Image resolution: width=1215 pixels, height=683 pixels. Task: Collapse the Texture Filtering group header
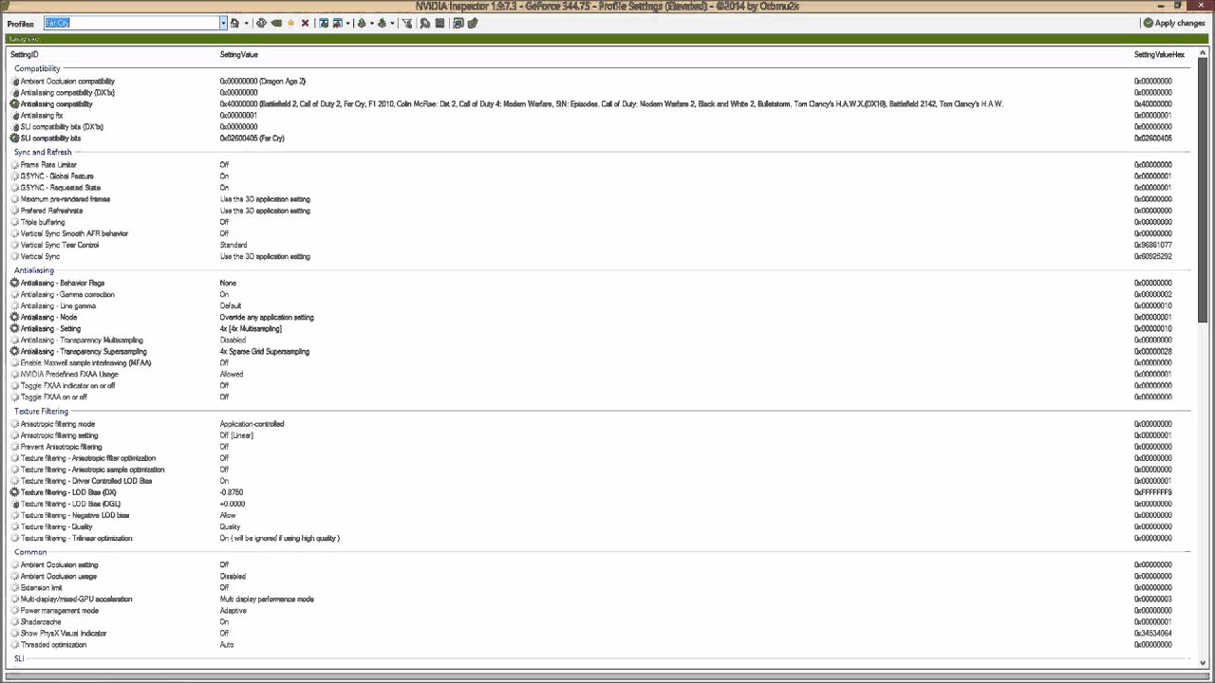pos(41,412)
